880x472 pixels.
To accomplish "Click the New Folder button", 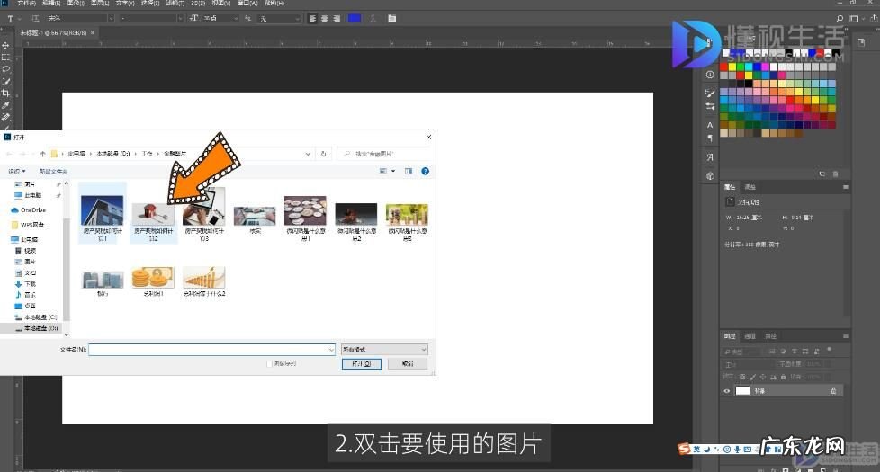I will point(53,171).
